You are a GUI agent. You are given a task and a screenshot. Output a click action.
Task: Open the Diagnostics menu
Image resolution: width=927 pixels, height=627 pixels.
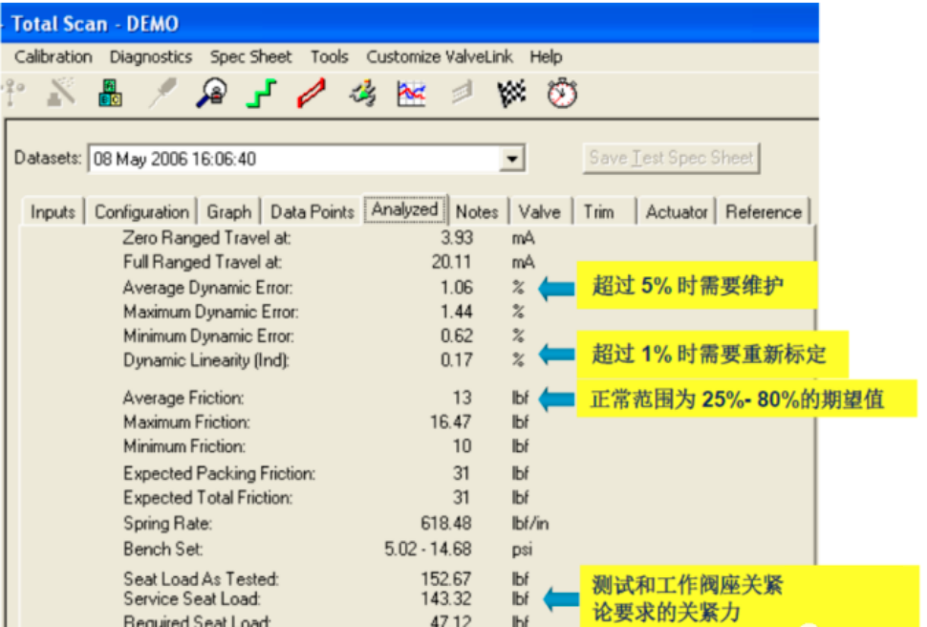[150, 57]
